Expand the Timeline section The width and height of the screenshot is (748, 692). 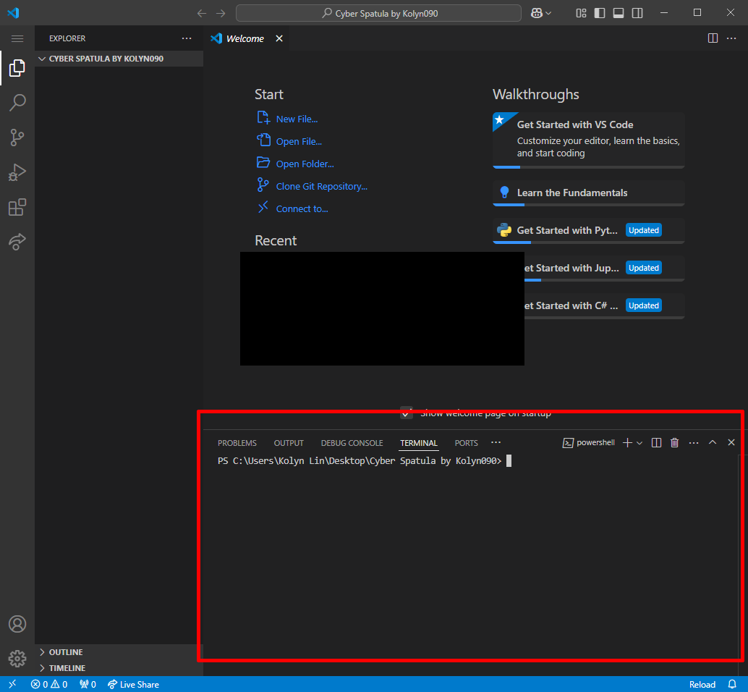coord(67,668)
